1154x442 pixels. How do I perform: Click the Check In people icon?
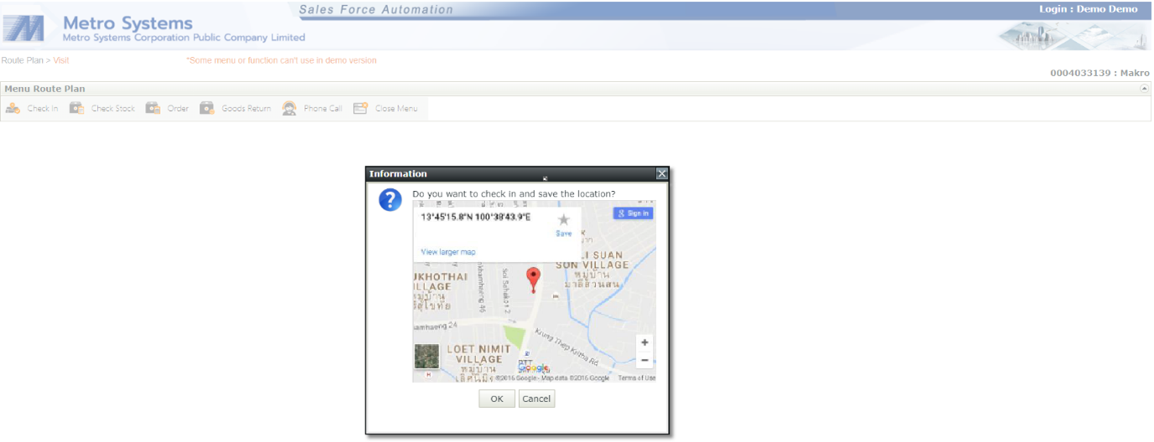[x=13, y=108]
